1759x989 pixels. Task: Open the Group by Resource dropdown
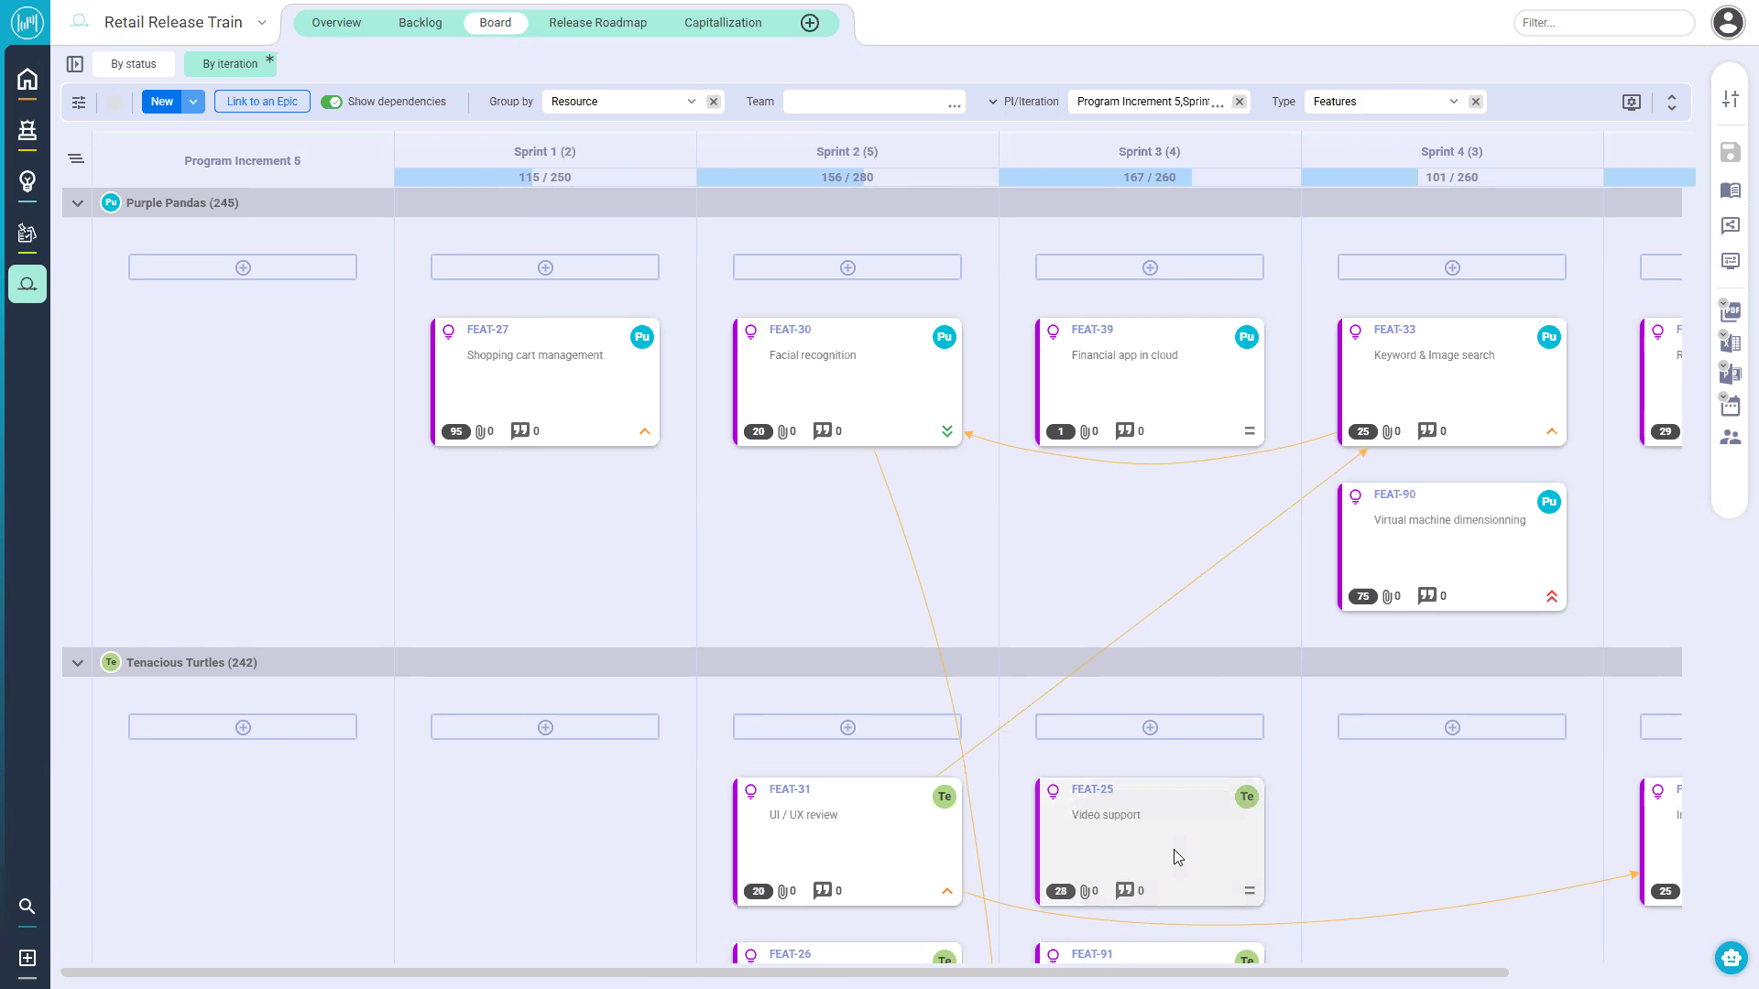coord(691,102)
